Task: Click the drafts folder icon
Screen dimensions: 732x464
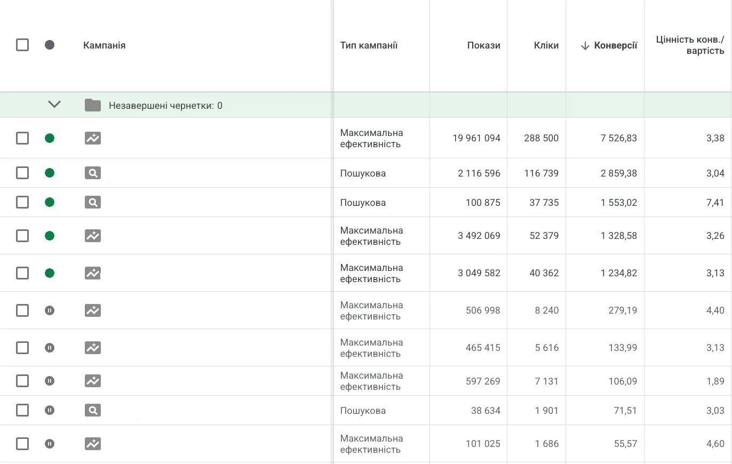Action: tap(93, 106)
